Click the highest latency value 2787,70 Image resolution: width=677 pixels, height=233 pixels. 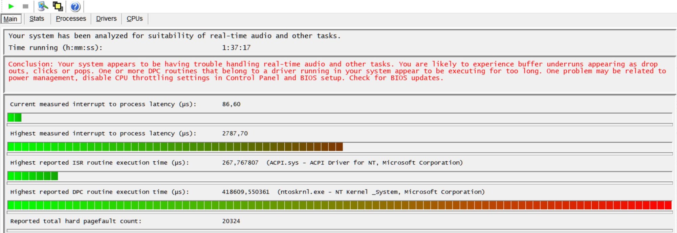coord(235,133)
